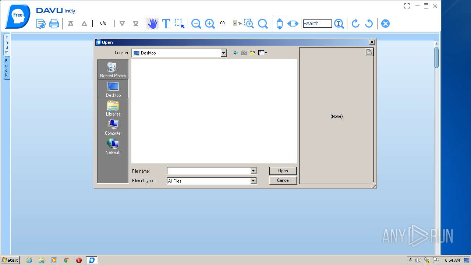Screen dimensions: 471x265
Task: Open Windows Explorer from taskbar
Action: 42,260
